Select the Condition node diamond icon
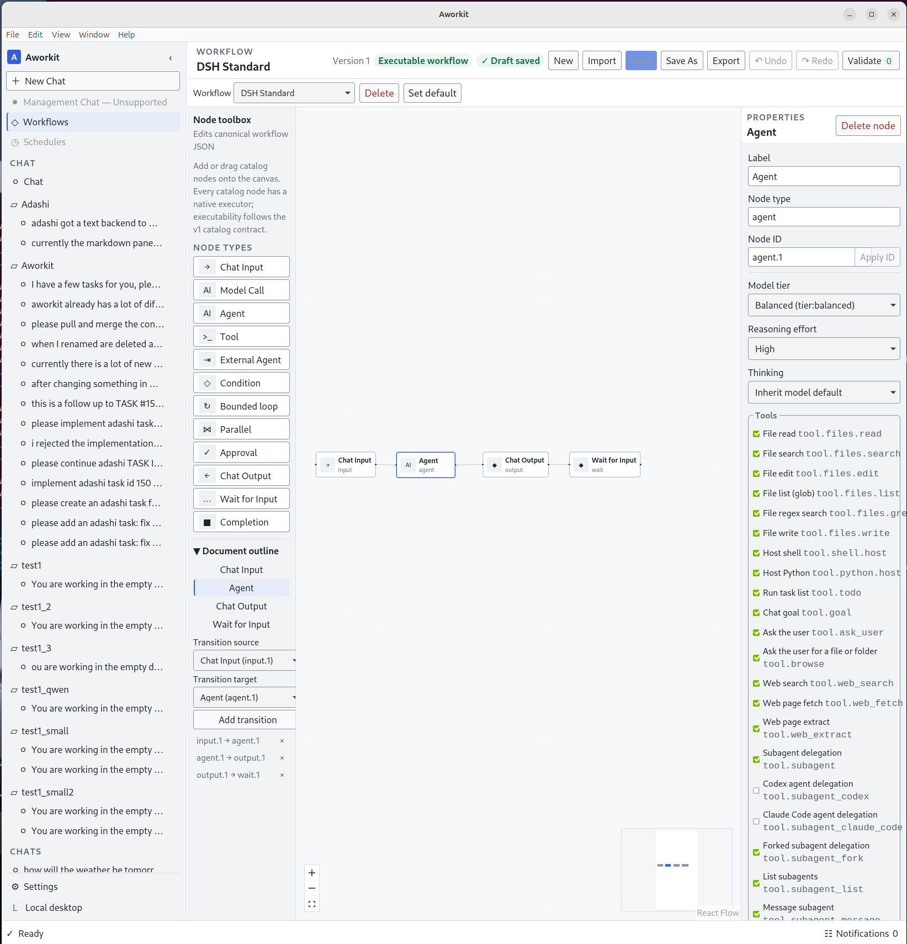The width and height of the screenshot is (907, 944). coord(207,383)
